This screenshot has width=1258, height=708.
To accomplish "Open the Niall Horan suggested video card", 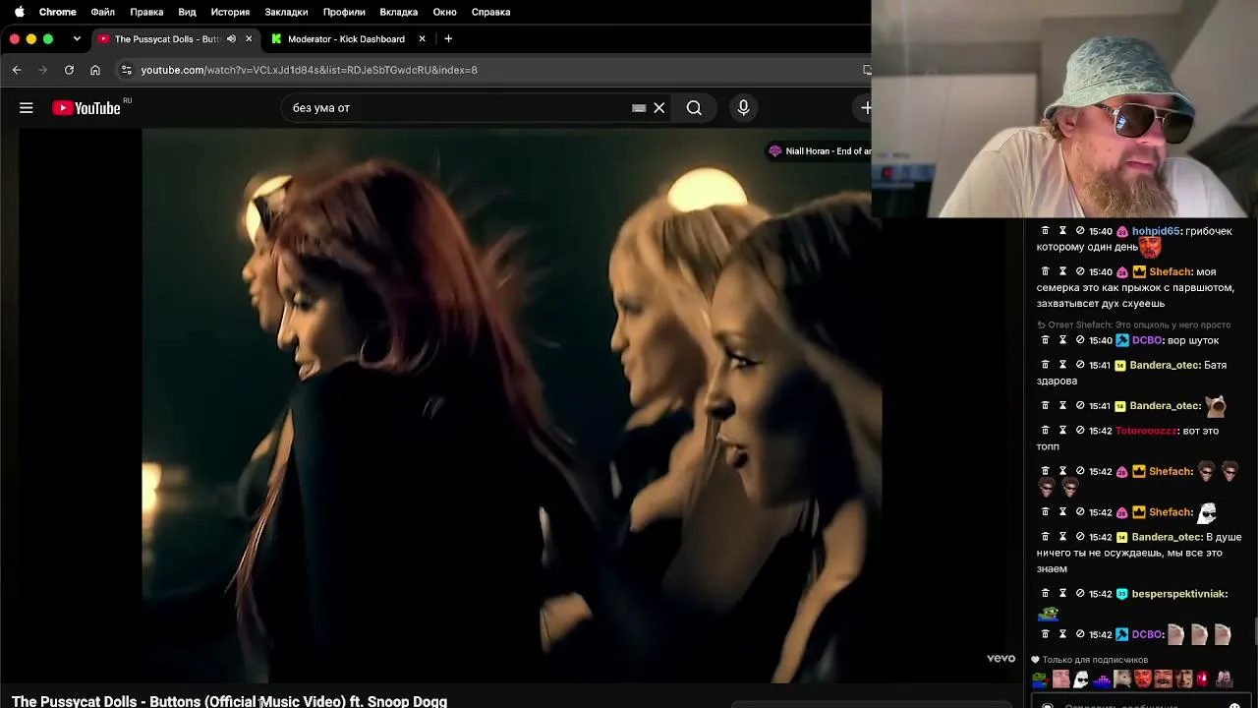I will pyautogui.click(x=819, y=151).
